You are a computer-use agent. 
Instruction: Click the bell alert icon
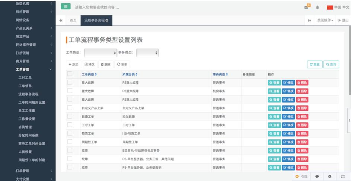pyautogui.click(x=318, y=7)
